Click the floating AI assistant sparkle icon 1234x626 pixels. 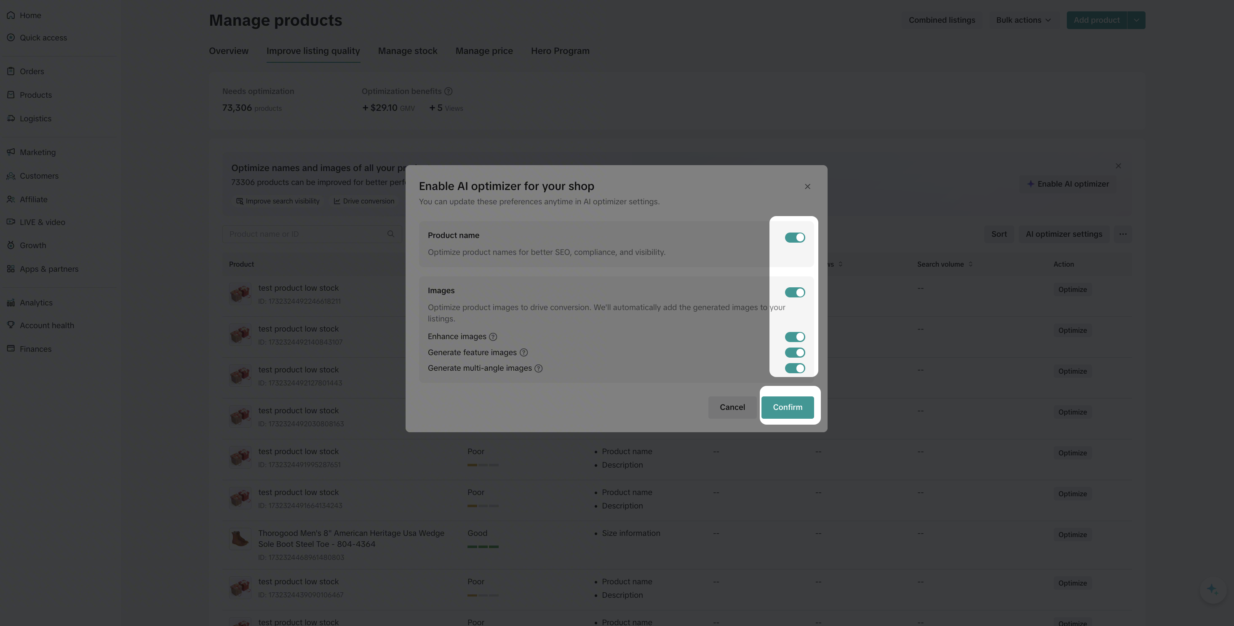pos(1213,590)
